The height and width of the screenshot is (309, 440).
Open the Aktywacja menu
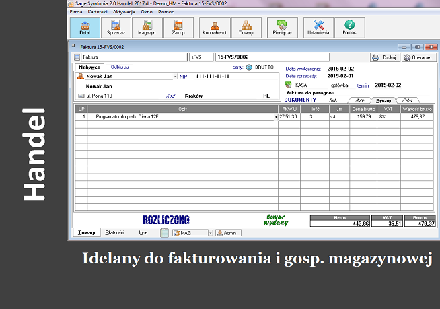tap(124, 12)
